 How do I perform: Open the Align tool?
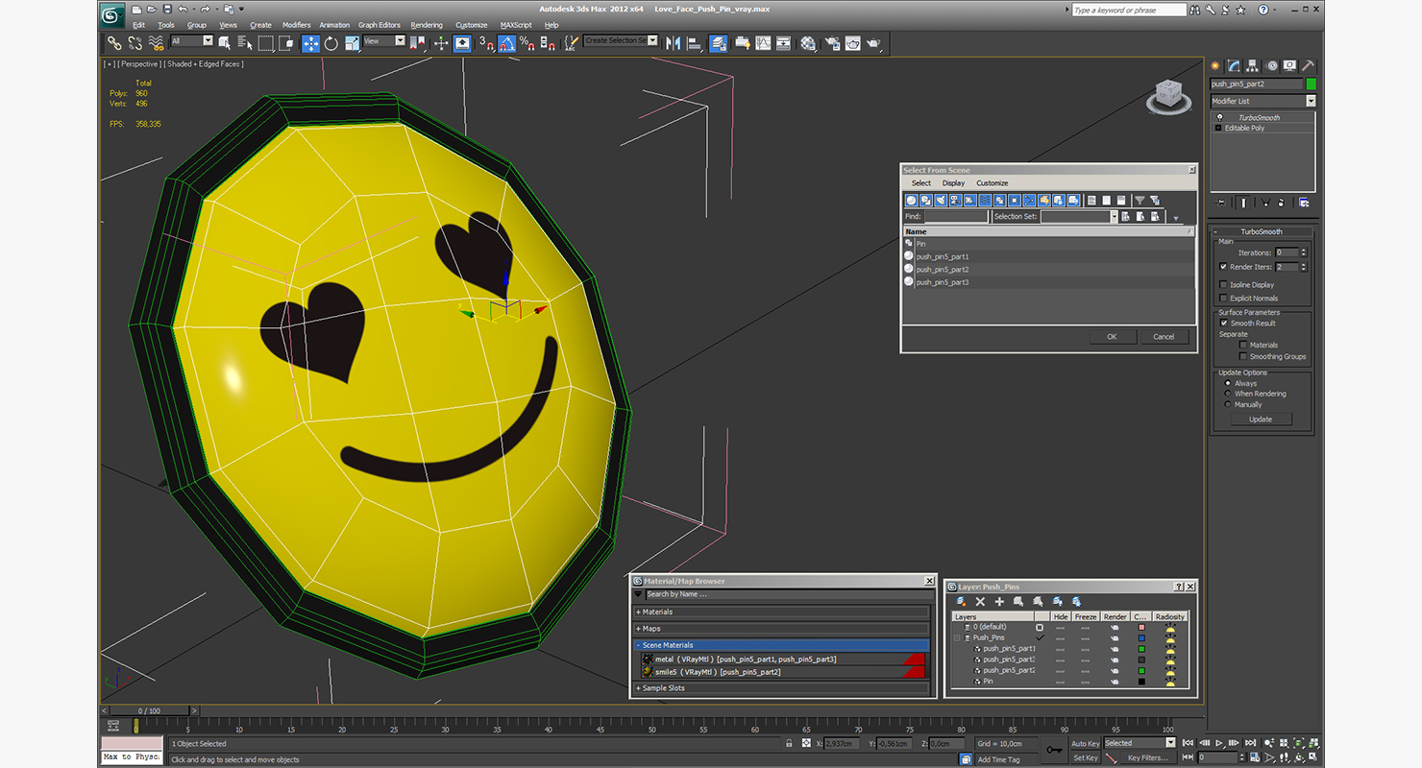[694, 43]
